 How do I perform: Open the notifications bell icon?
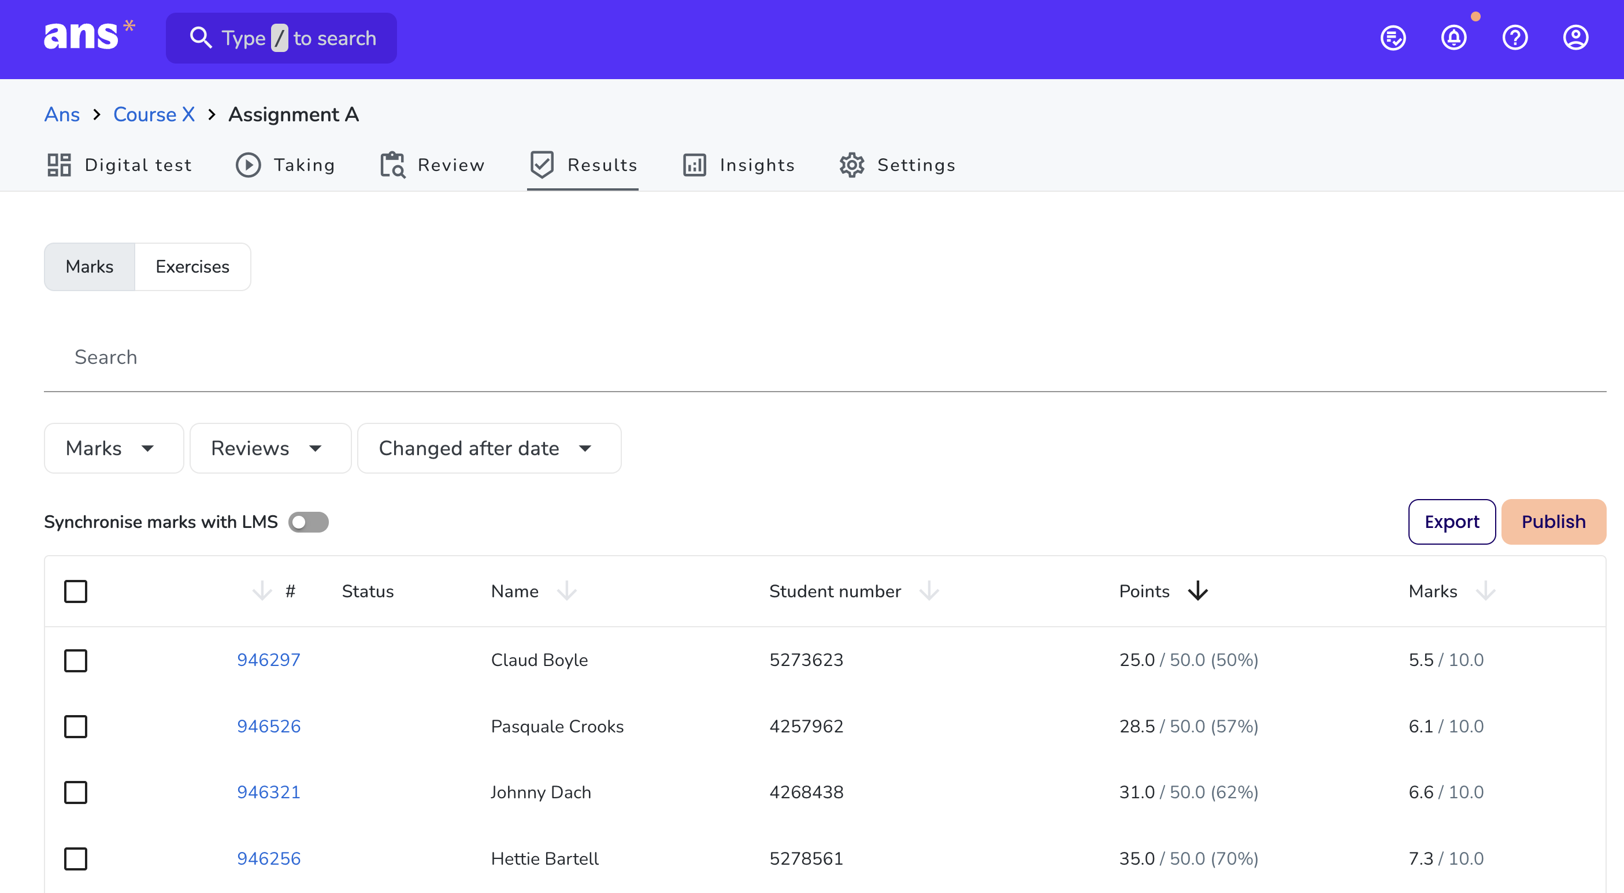pos(1454,38)
